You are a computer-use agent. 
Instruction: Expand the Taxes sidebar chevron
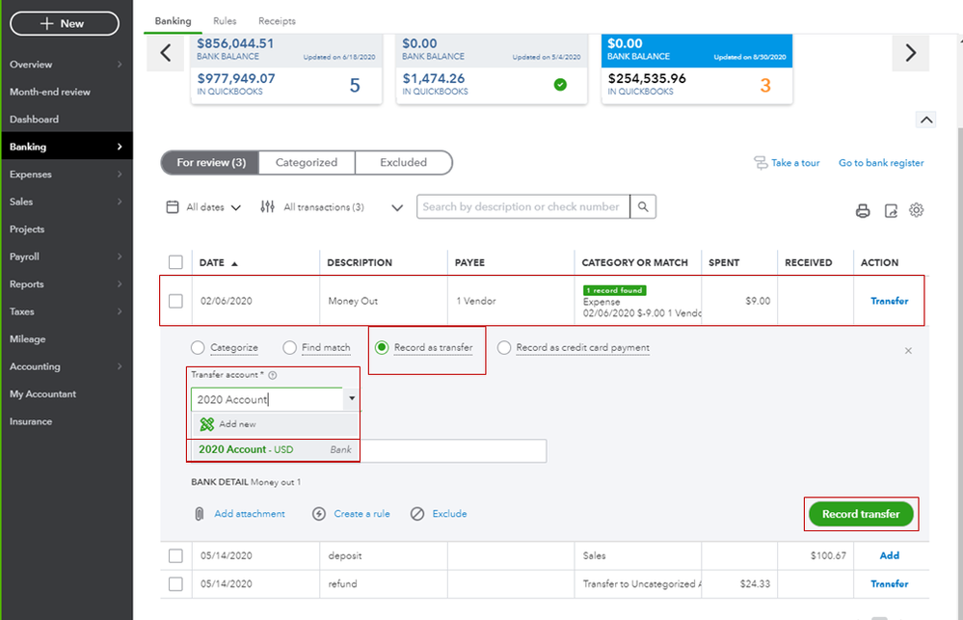[120, 311]
